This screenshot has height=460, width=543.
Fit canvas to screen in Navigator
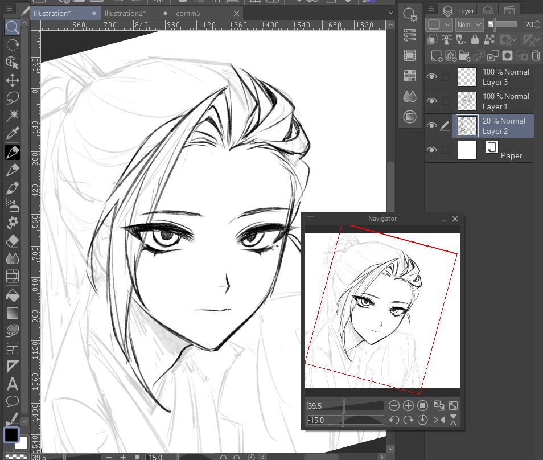click(453, 405)
